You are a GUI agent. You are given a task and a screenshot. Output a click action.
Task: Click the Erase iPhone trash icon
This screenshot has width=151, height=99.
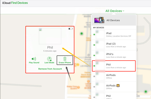point(65,59)
